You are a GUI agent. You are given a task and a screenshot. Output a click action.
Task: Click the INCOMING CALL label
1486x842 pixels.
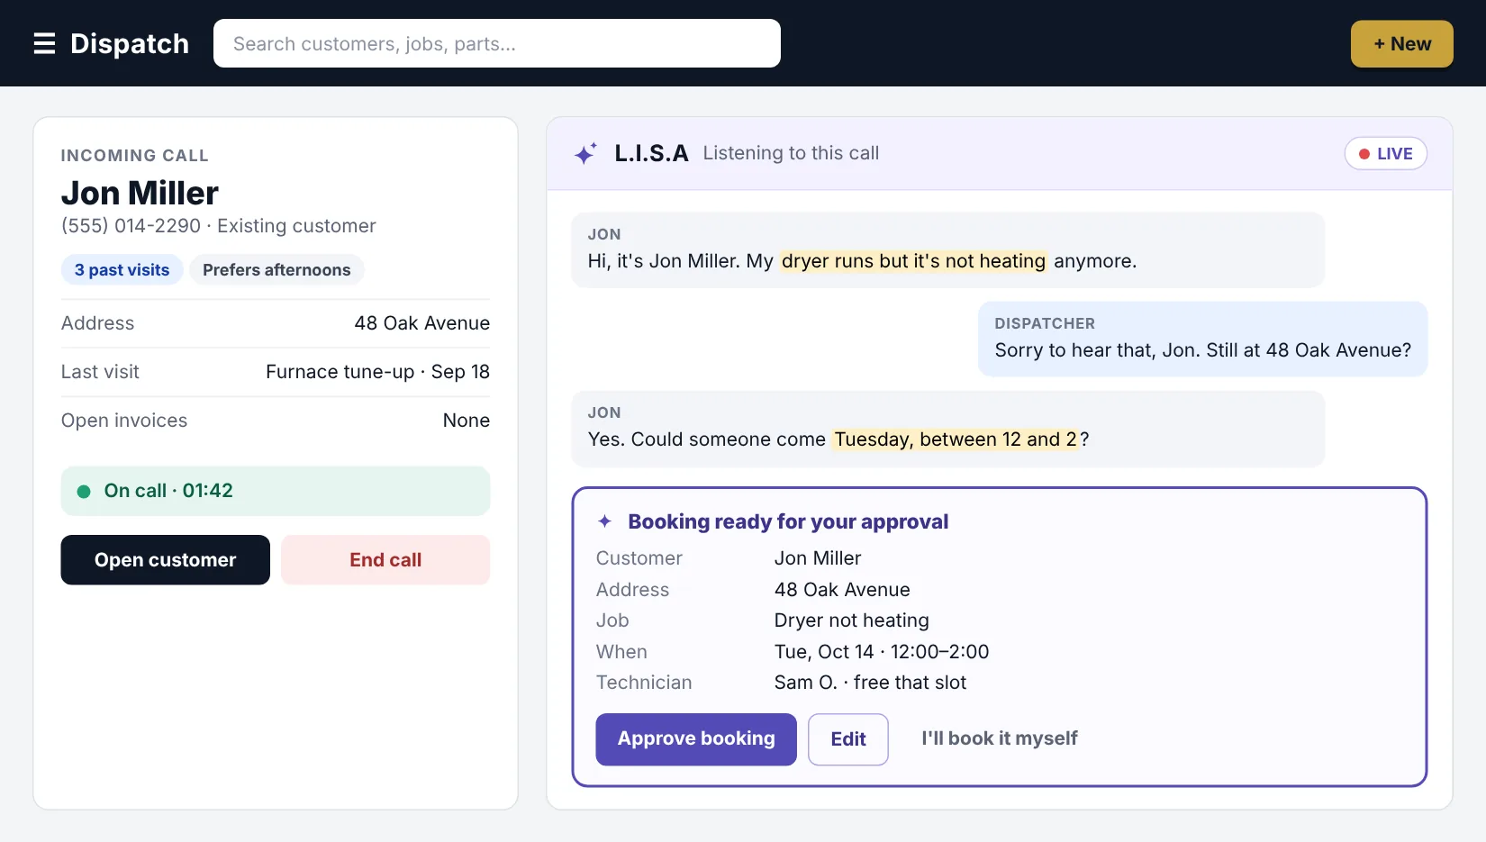pyautogui.click(x=135, y=156)
